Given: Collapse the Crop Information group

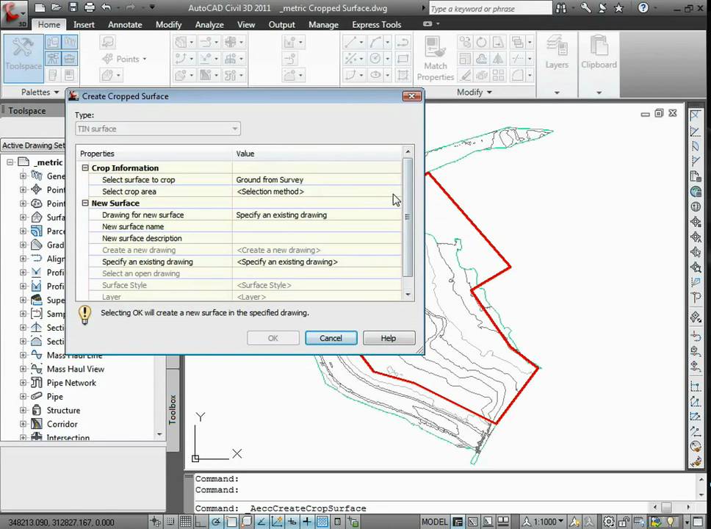Looking at the screenshot, I should [84, 168].
